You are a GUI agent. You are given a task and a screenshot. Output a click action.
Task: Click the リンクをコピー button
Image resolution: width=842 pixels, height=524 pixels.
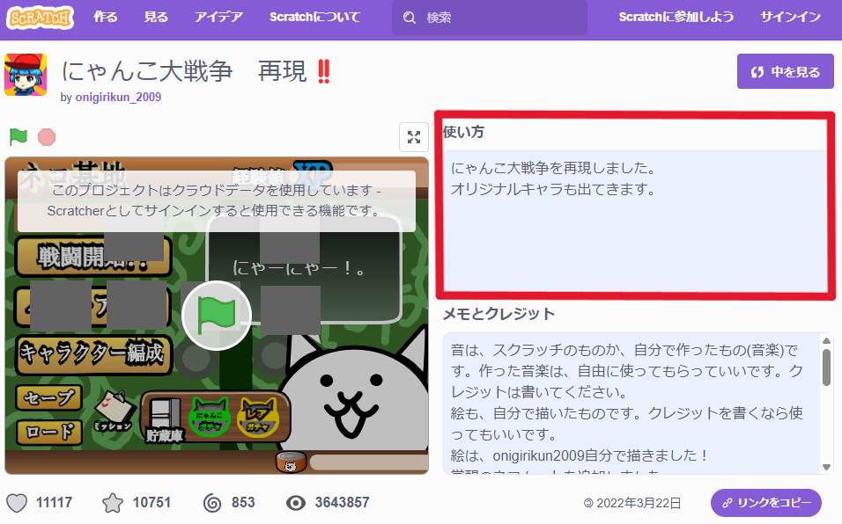[765, 503]
